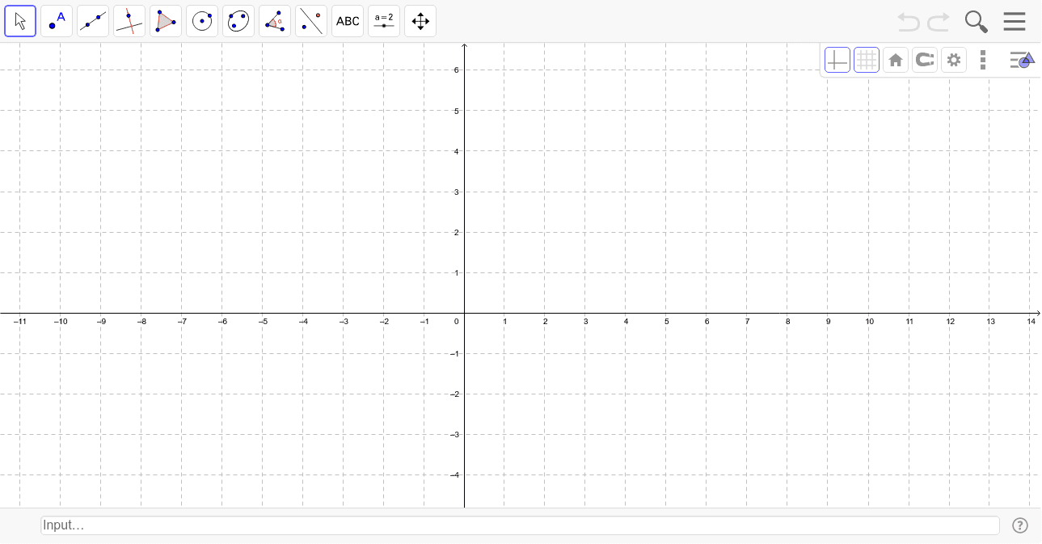
Task: Toggle the style bar shapes button
Action: click(x=1022, y=60)
